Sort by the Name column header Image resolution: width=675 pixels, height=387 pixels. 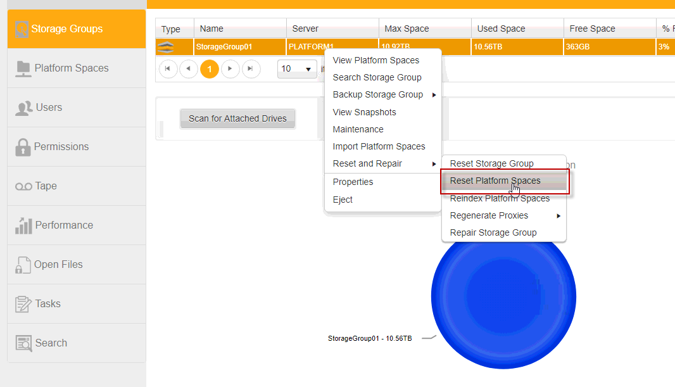point(240,29)
